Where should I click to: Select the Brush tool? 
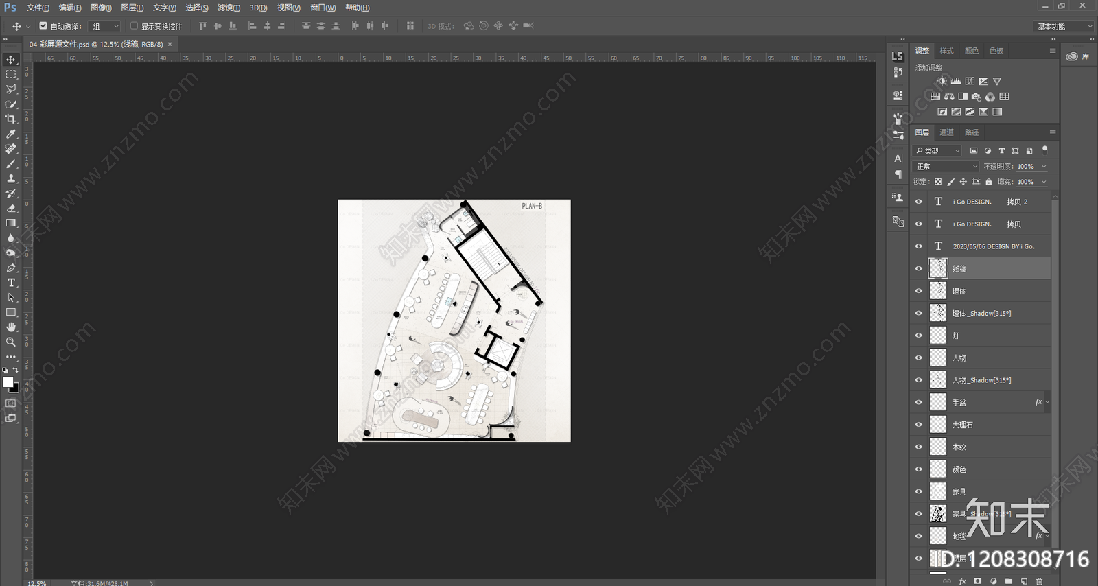[x=11, y=164]
